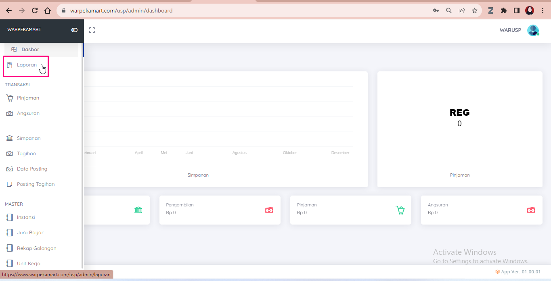551x281 pixels.
Task: Click the WARPEKAMART brand logo
Action: 24,29
